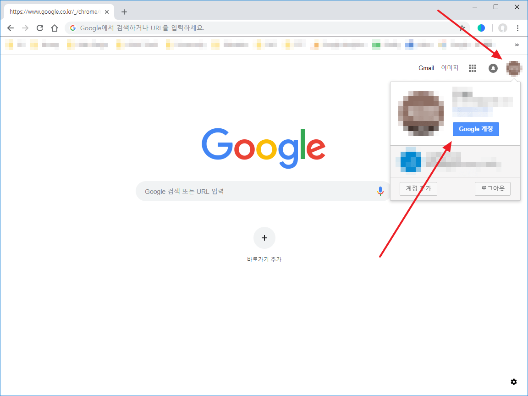This screenshot has height=396, width=528.
Task: Open the 이미지 link
Action: click(450, 68)
